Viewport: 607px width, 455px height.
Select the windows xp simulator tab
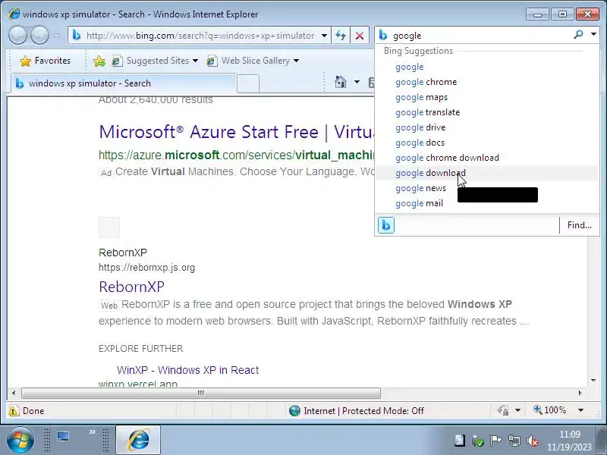(123, 83)
